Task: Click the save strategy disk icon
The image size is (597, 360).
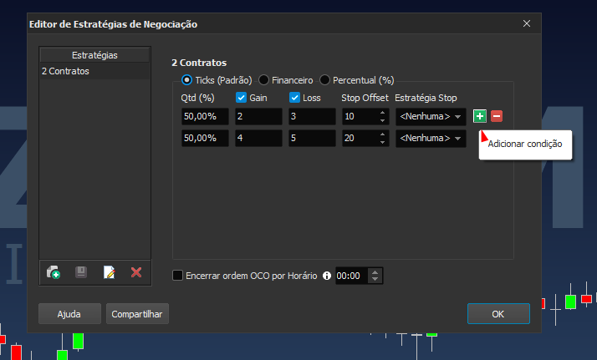Action: (x=81, y=272)
